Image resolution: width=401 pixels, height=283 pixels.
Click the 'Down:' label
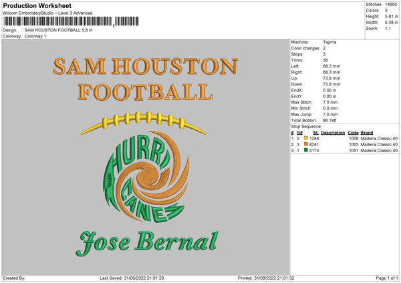coord(297,84)
